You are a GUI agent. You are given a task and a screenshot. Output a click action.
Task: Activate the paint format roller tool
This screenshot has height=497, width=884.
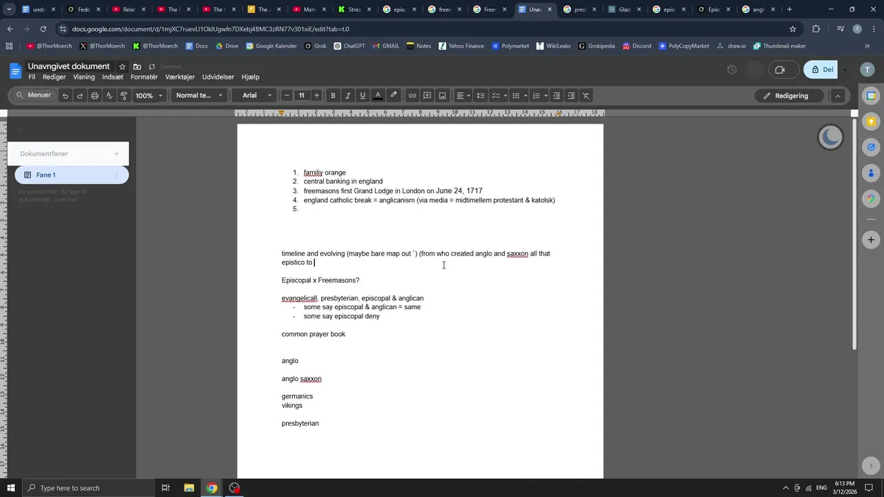pos(124,96)
